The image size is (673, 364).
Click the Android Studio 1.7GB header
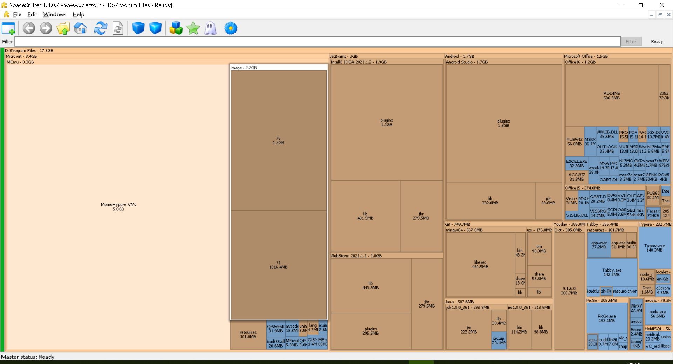pyautogui.click(x=504, y=62)
